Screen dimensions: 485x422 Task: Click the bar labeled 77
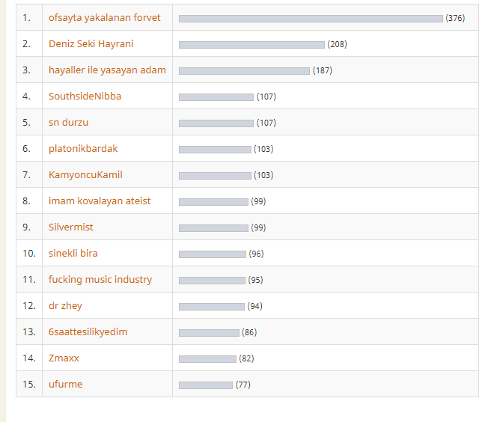click(x=206, y=385)
